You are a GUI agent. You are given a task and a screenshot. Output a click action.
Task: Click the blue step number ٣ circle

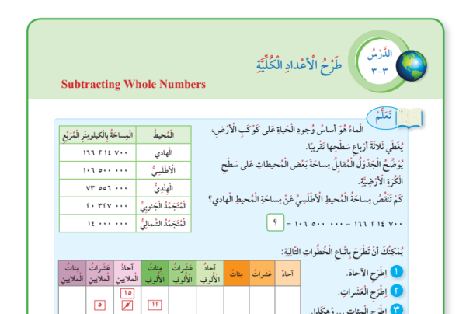[x=396, y=309]
